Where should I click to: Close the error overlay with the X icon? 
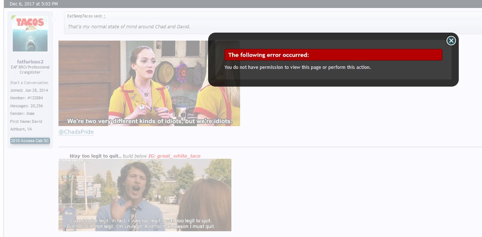point(451,41)
